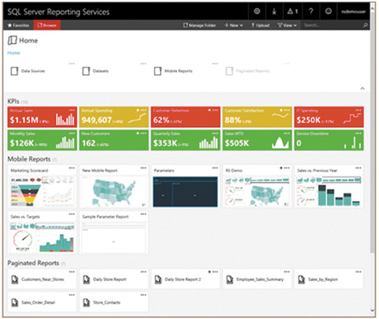This screenshot has width=379, height=319.
Task: Open ellipsis menu on Data Sources folder
Action: coord(72,64)
